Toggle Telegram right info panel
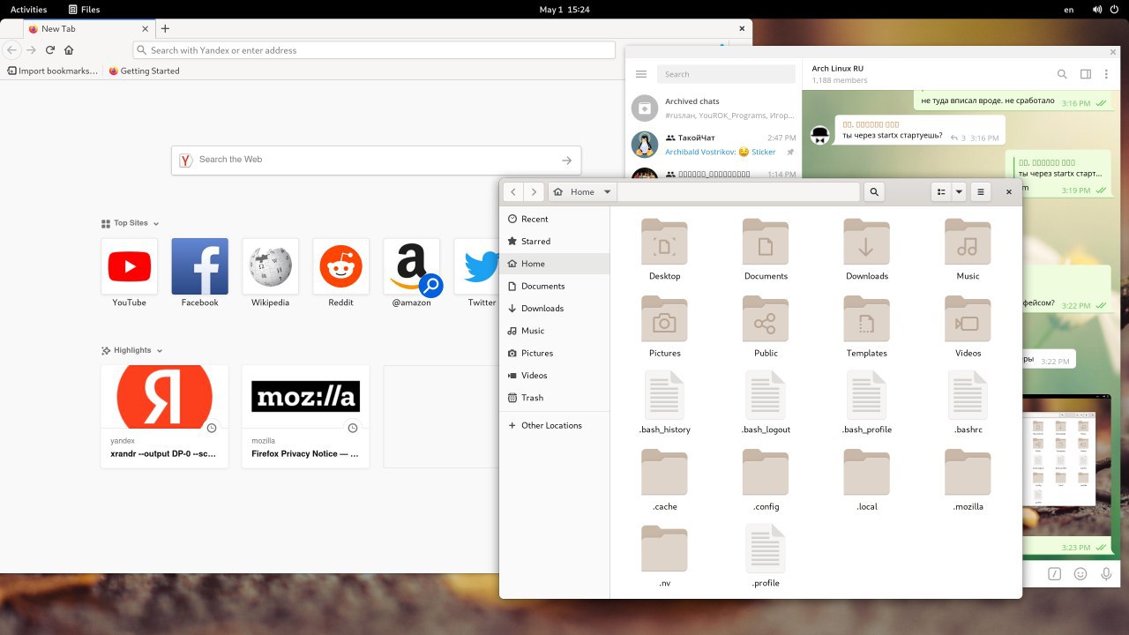This screenshot has height=635, width=1129. [x=1085, y=74]
